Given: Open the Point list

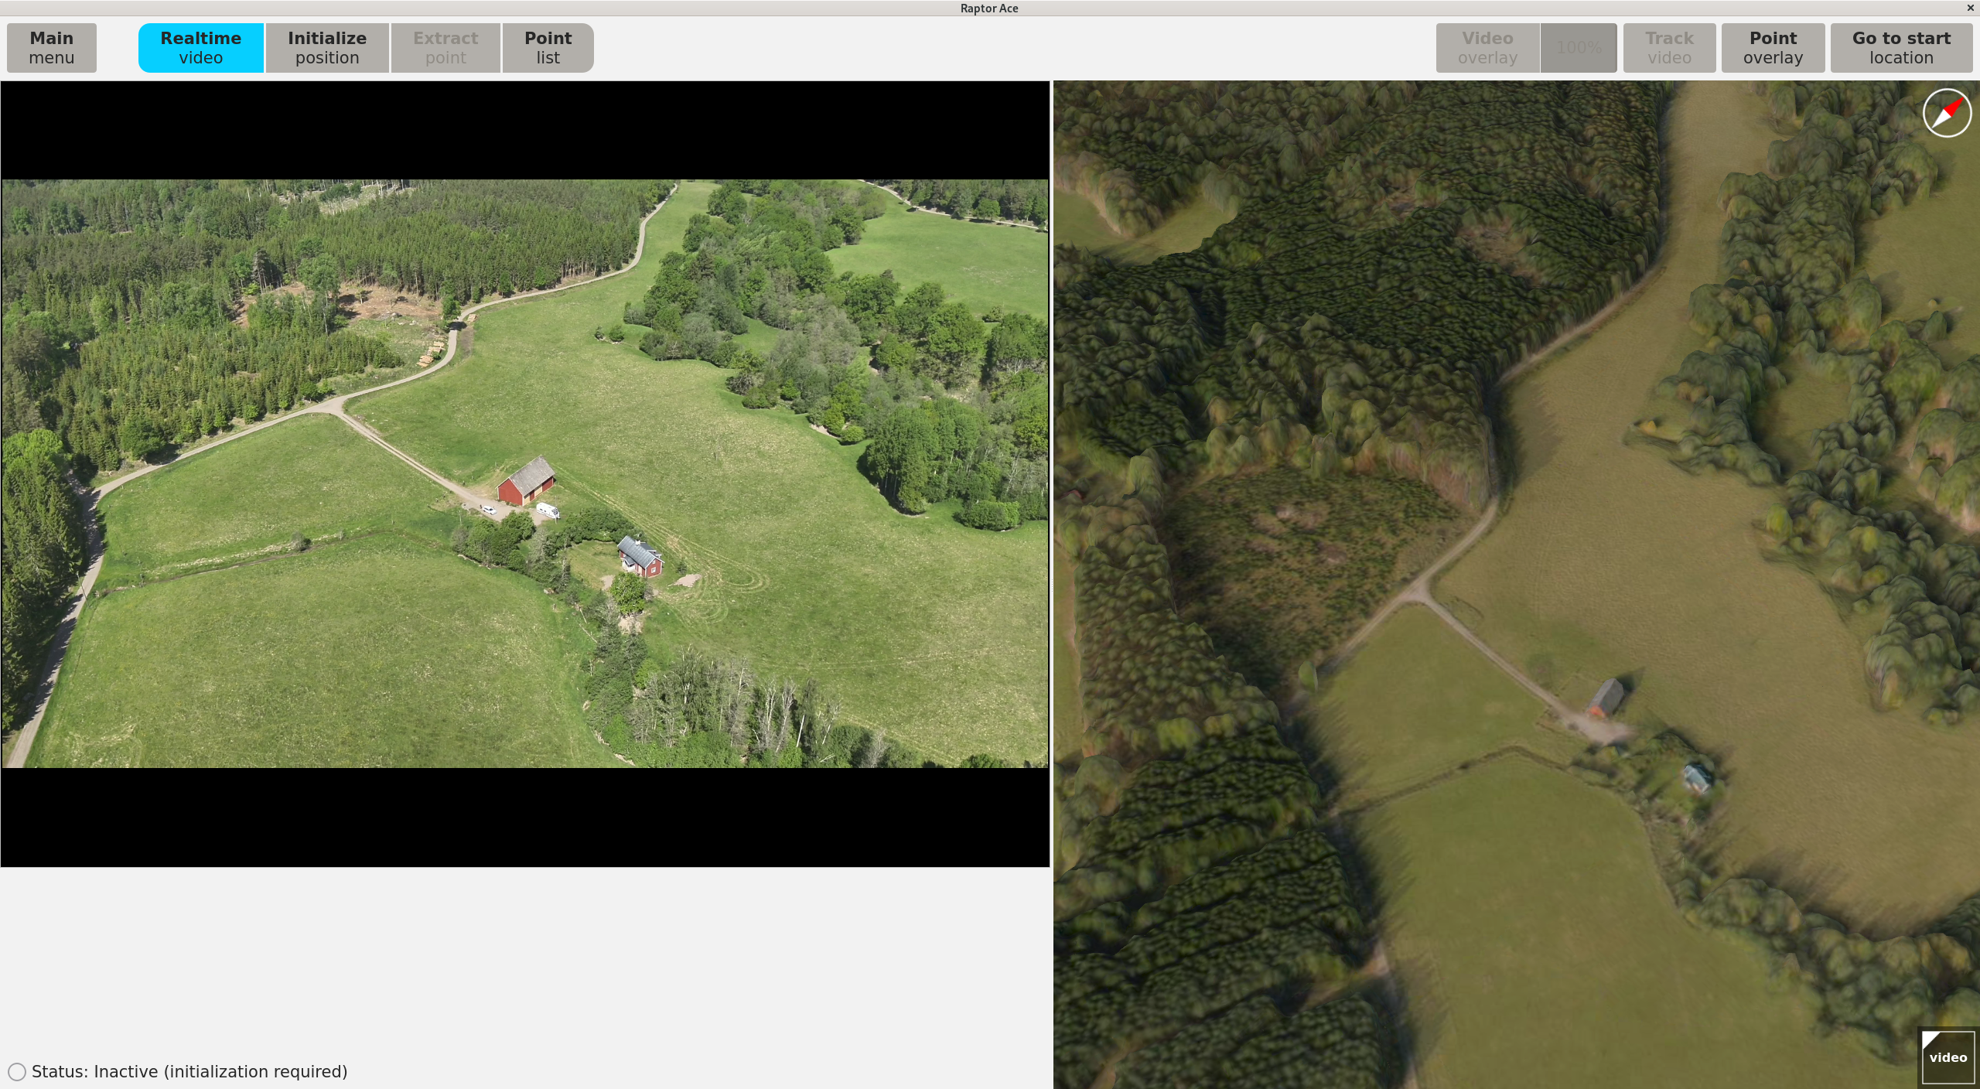Looking at the screenshot, I should point(548,48).
